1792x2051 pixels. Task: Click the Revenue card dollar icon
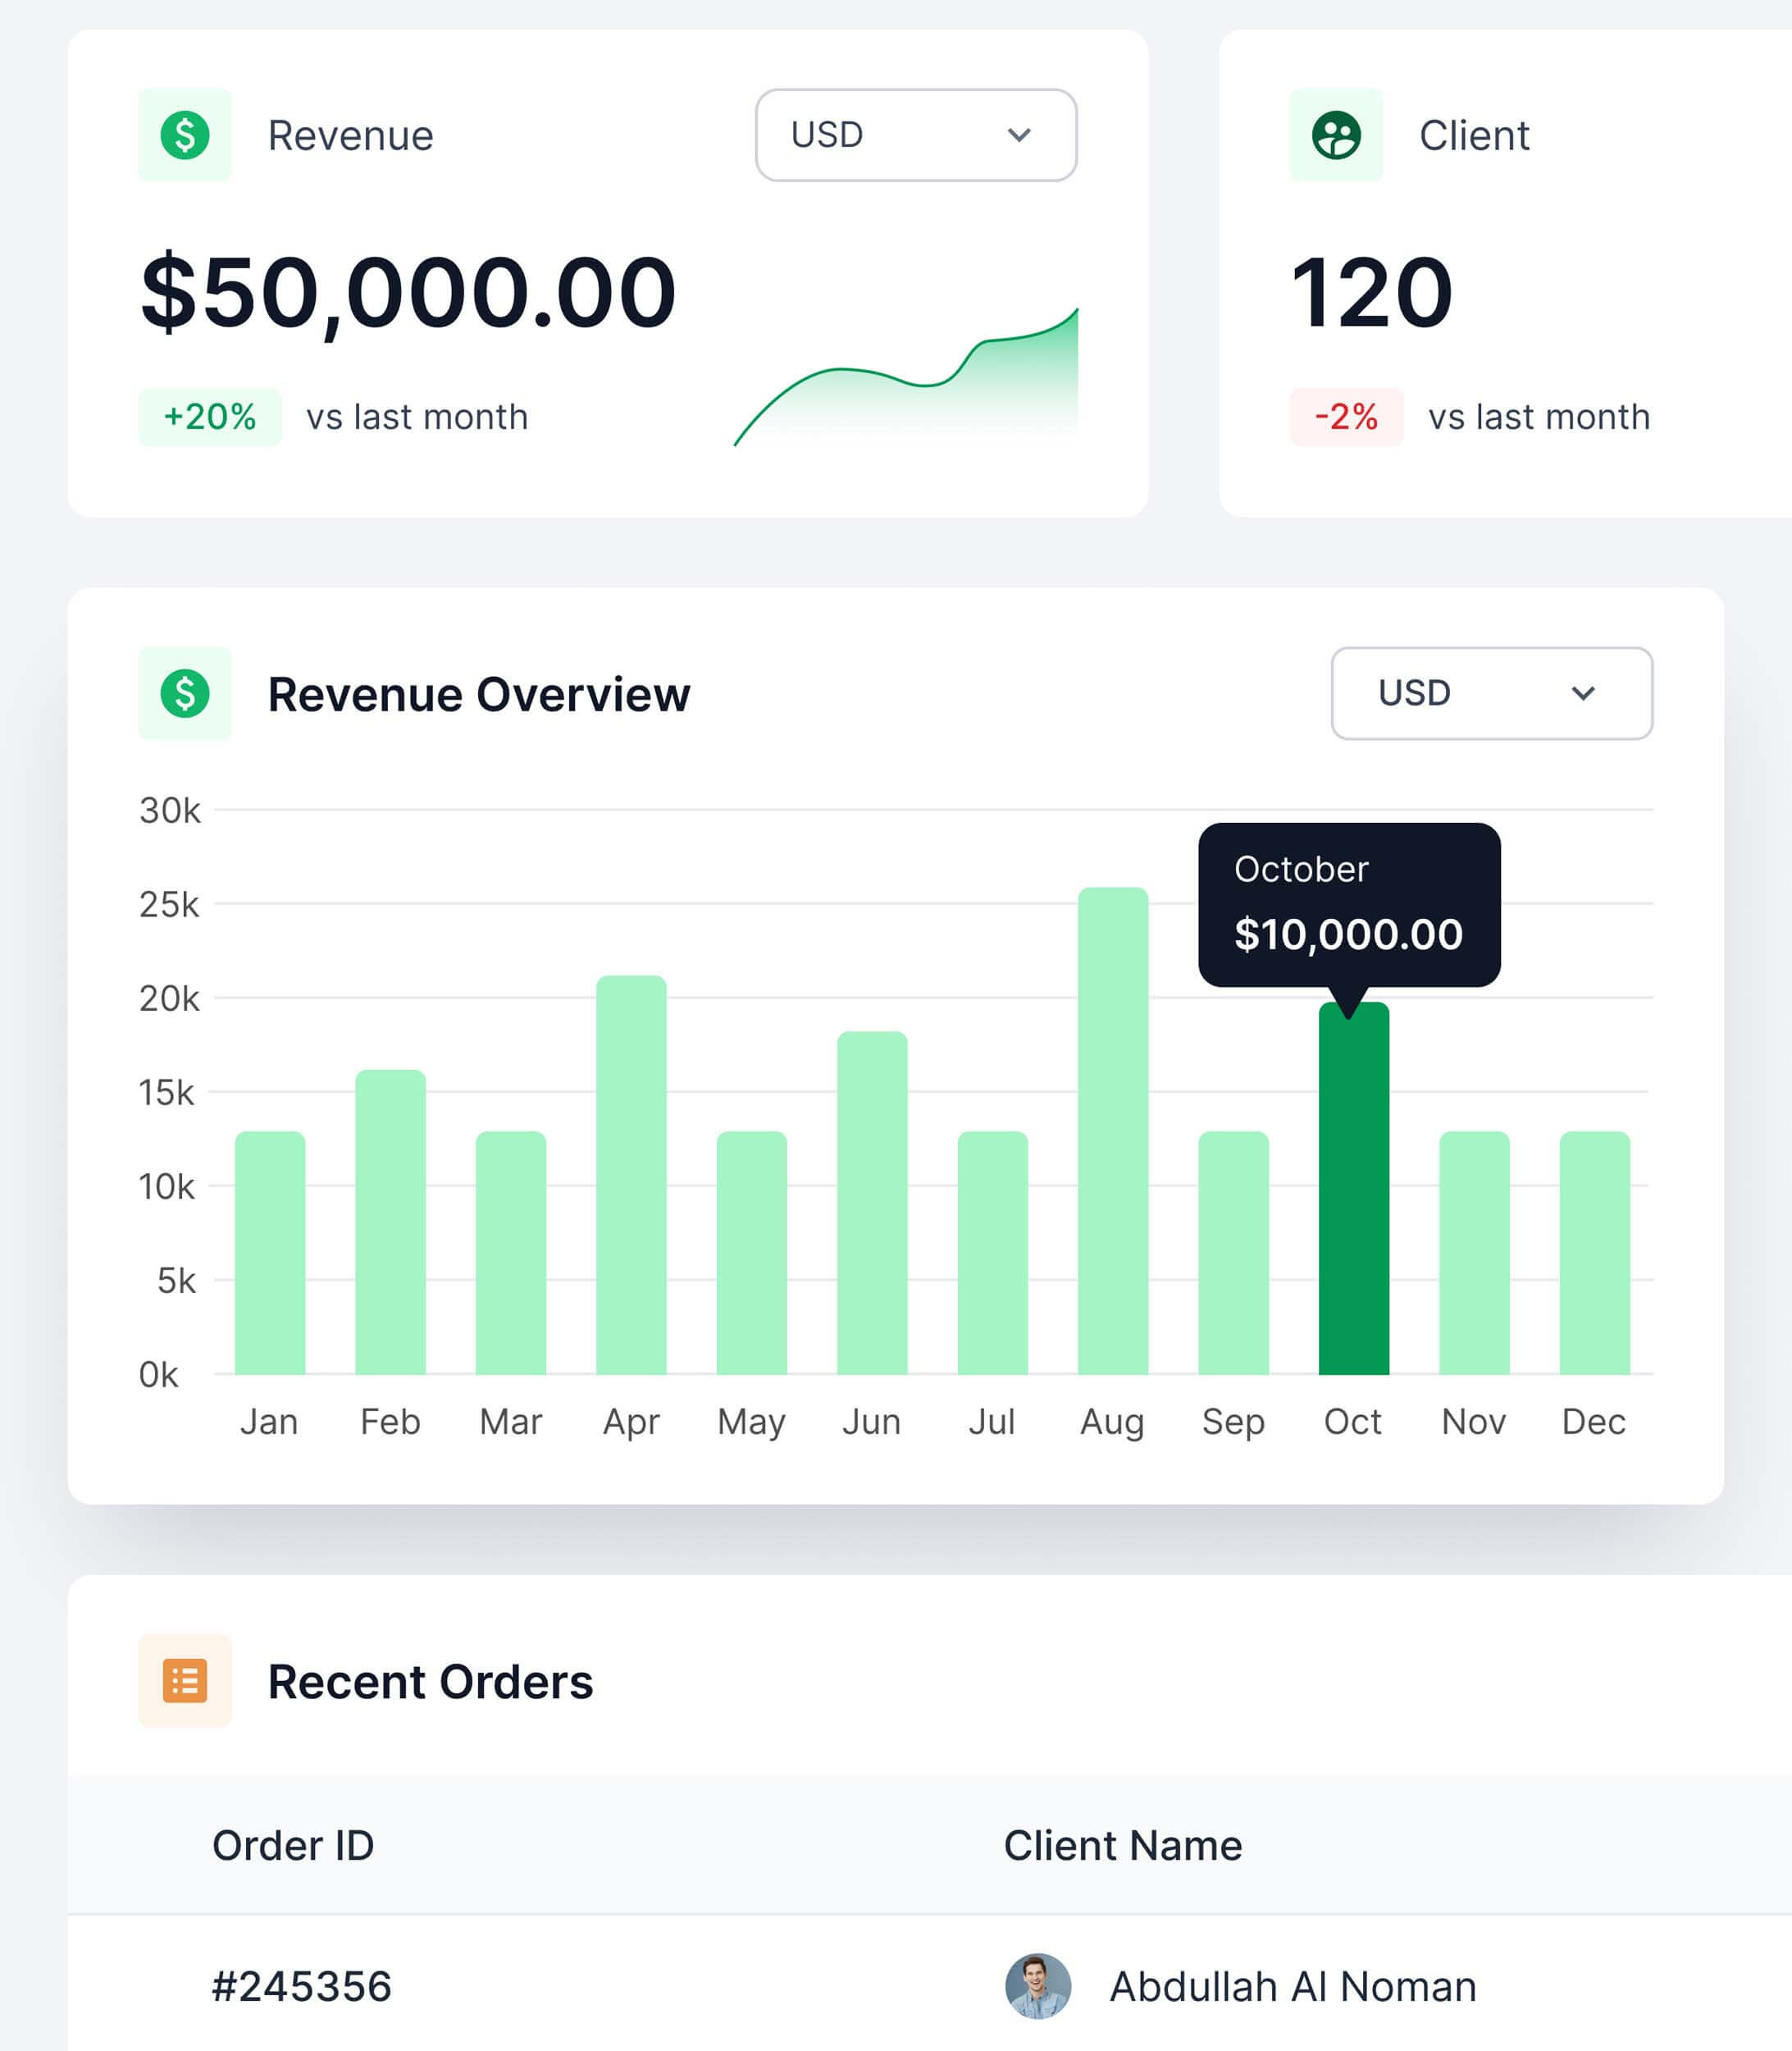pos(185,135)
